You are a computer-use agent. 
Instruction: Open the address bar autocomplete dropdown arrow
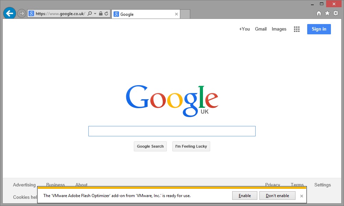[95, 14]
